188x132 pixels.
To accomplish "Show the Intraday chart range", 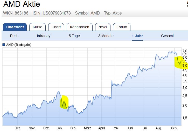I will tap(44, 36).
